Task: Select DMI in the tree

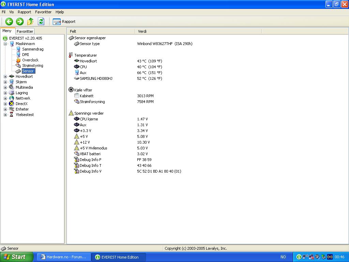Action: tap(25, 55)
